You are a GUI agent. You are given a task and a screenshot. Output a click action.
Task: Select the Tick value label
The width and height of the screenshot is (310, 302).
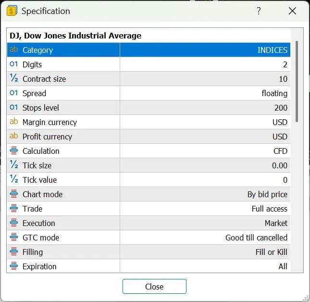(x=39, y=180)
